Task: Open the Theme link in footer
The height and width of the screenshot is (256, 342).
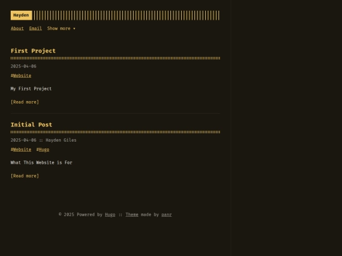Action: 132,215
